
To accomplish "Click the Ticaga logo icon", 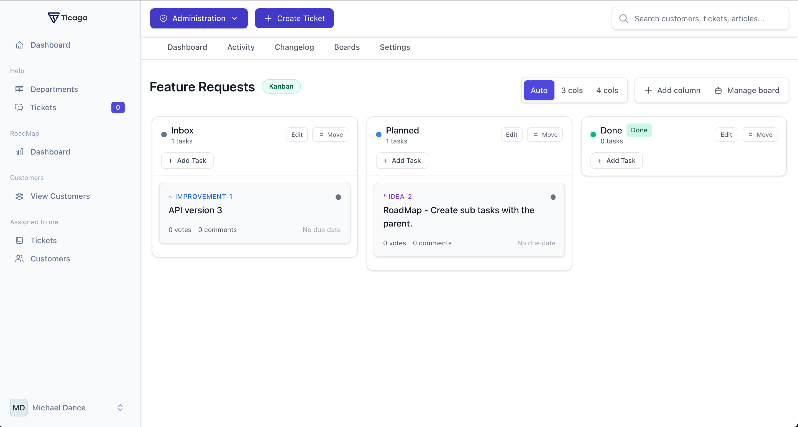I will pos(53,18).
